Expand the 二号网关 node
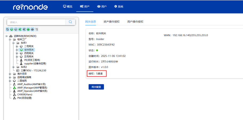Screen dimensions: 243x120 pos(17,46)
